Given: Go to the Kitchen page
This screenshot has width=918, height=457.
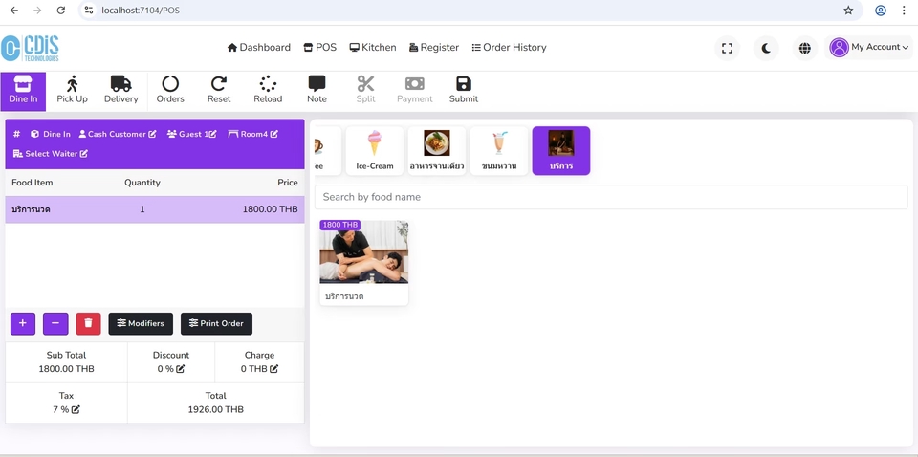Looking at the screenshot, I should [372, 47].
